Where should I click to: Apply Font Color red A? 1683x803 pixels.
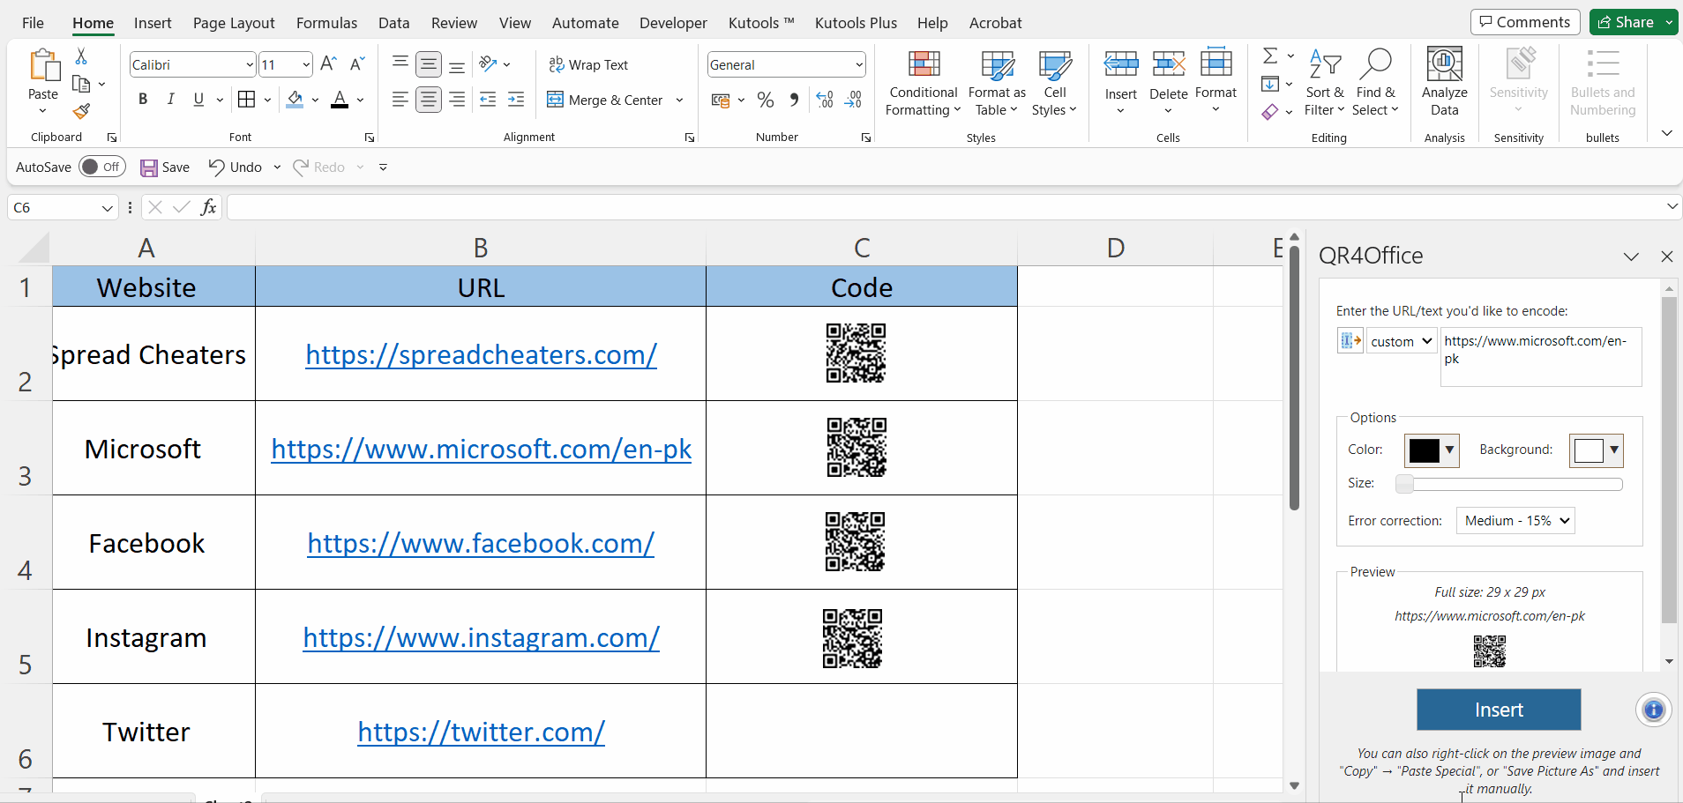coord(340,100)
